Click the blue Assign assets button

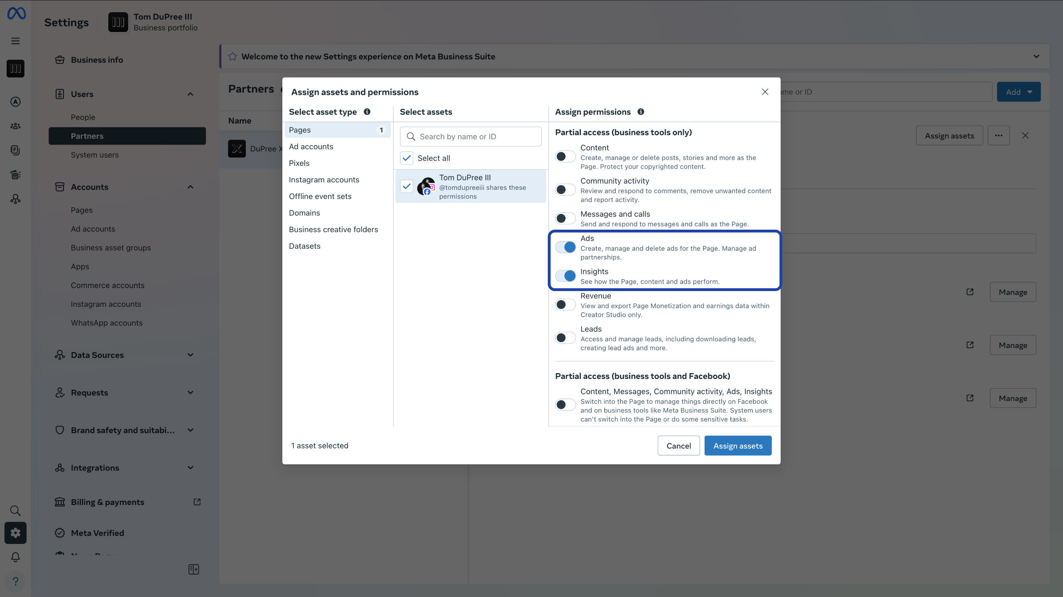[738, 446]
